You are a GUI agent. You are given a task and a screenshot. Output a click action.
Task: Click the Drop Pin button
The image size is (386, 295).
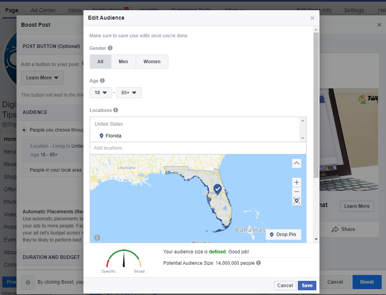(283, 235)
